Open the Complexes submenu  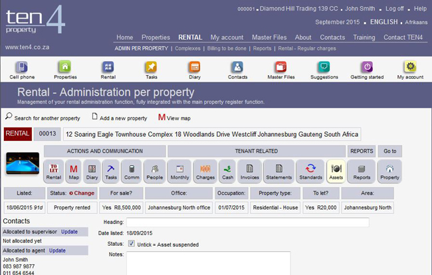coord(187,48)
